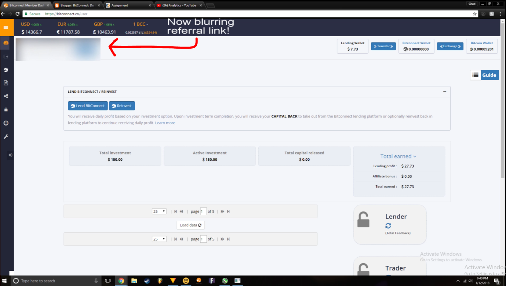Open rows-per-page dropdown in lower pager
The width and height of the screenshot is (506, 286).
coord(159,239)
